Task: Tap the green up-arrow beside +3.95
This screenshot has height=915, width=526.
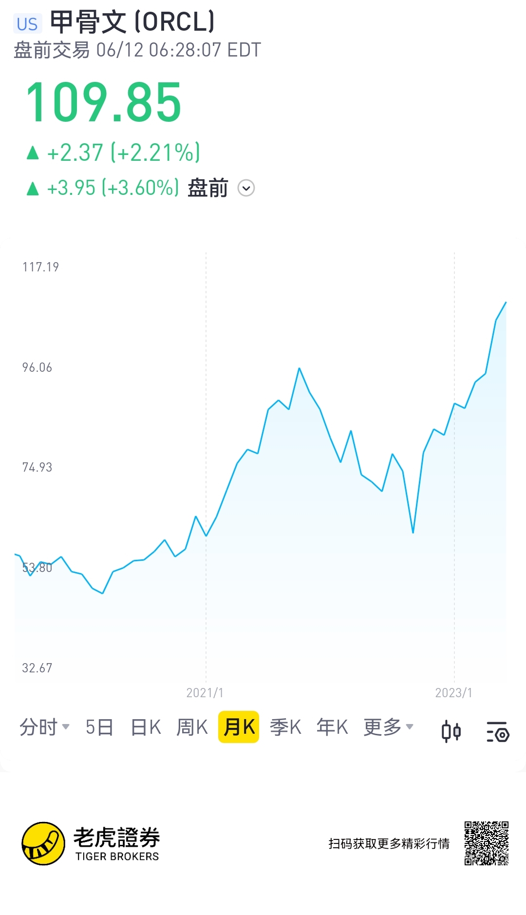Action: [33, 189]
